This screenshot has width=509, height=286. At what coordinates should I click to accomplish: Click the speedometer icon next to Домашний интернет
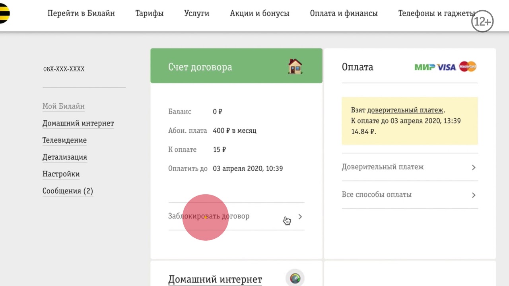coord(295,278)
